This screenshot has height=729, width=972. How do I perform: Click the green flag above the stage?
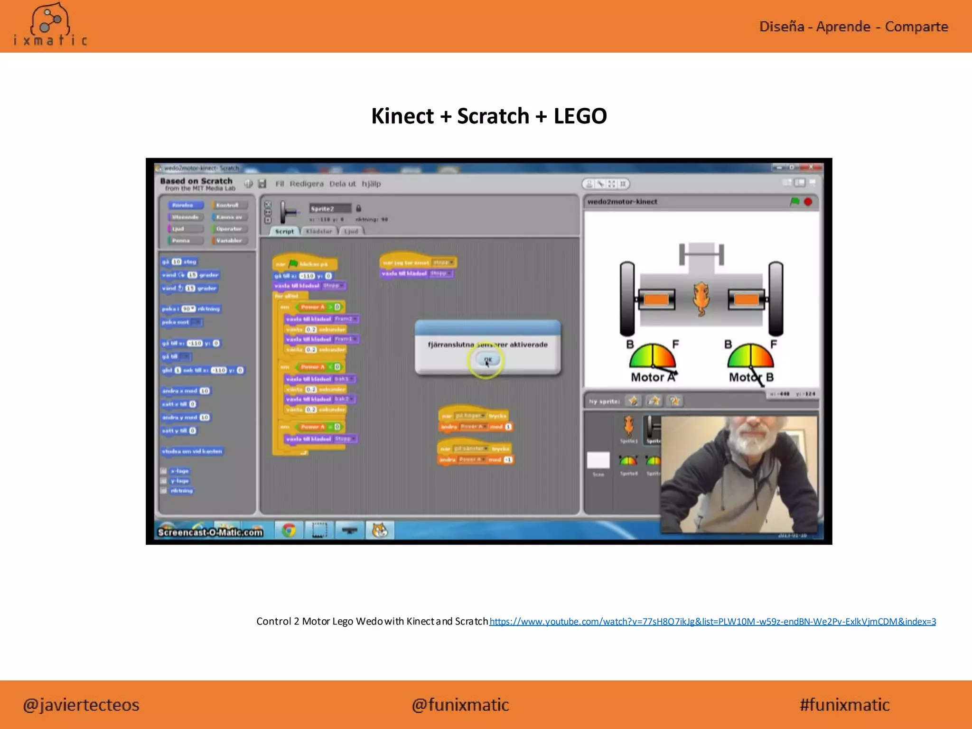pos(794,202)
